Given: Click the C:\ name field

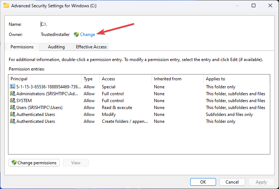Looking at the screenshot, I should 44,24.
